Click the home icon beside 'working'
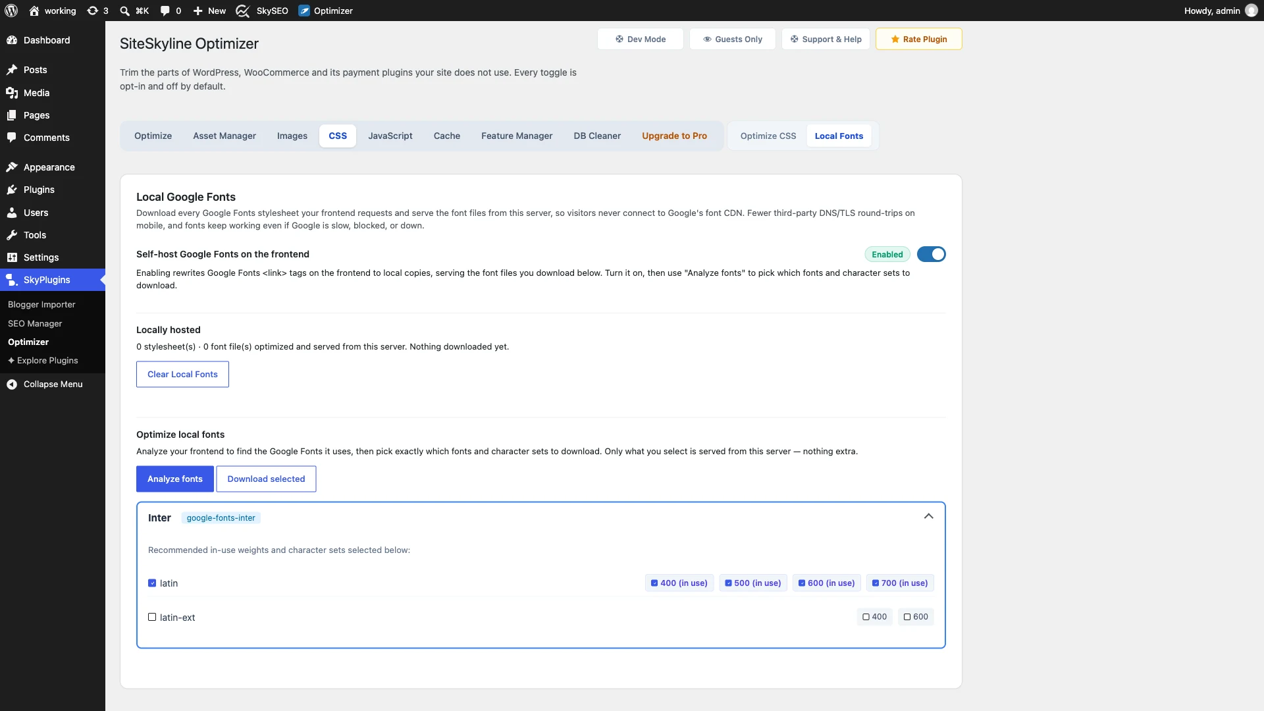Viewport: 1264px width, 711px height. tap(34, 11)
